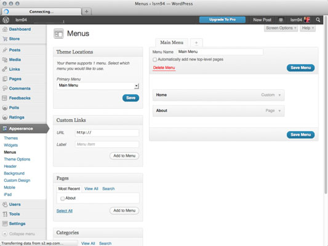Open Theme Options submenu item

tap(17, 159)
